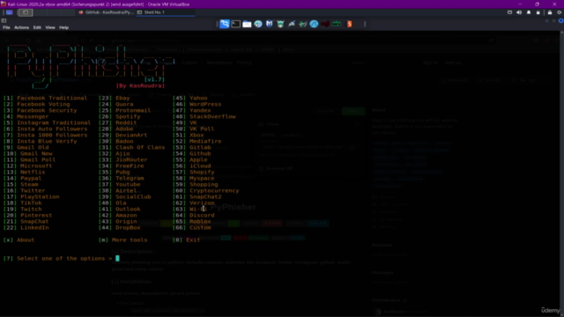Open the Actions menu
Image resolution: width=564 pixels, height=317 pixels.
click(x=21, y=27)
